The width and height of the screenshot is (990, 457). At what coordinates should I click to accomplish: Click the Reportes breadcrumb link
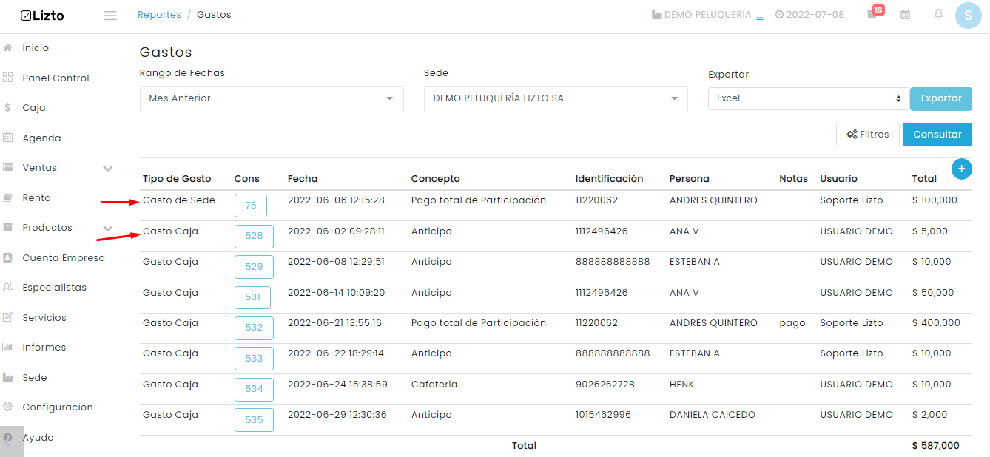[x=159, y=15]
